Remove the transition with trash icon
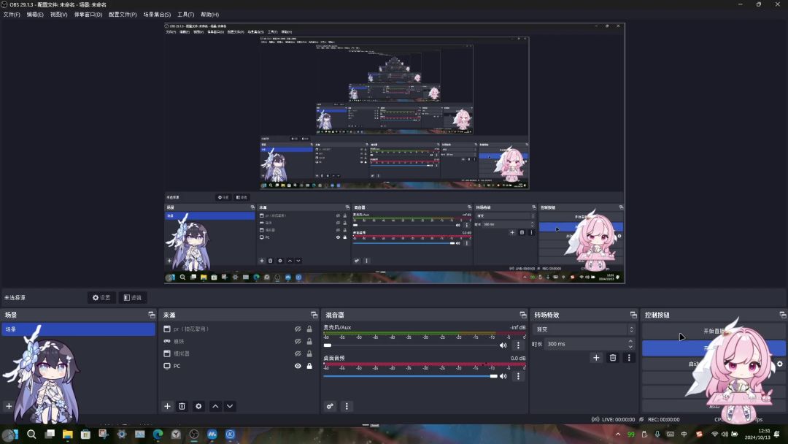 (613, 358)
